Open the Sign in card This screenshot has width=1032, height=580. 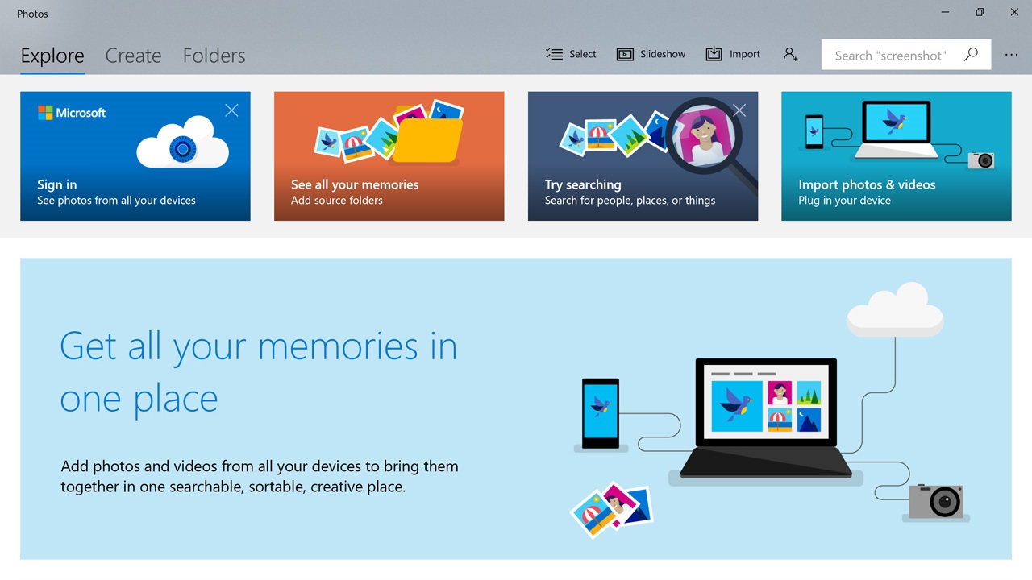tap(135, 156)
